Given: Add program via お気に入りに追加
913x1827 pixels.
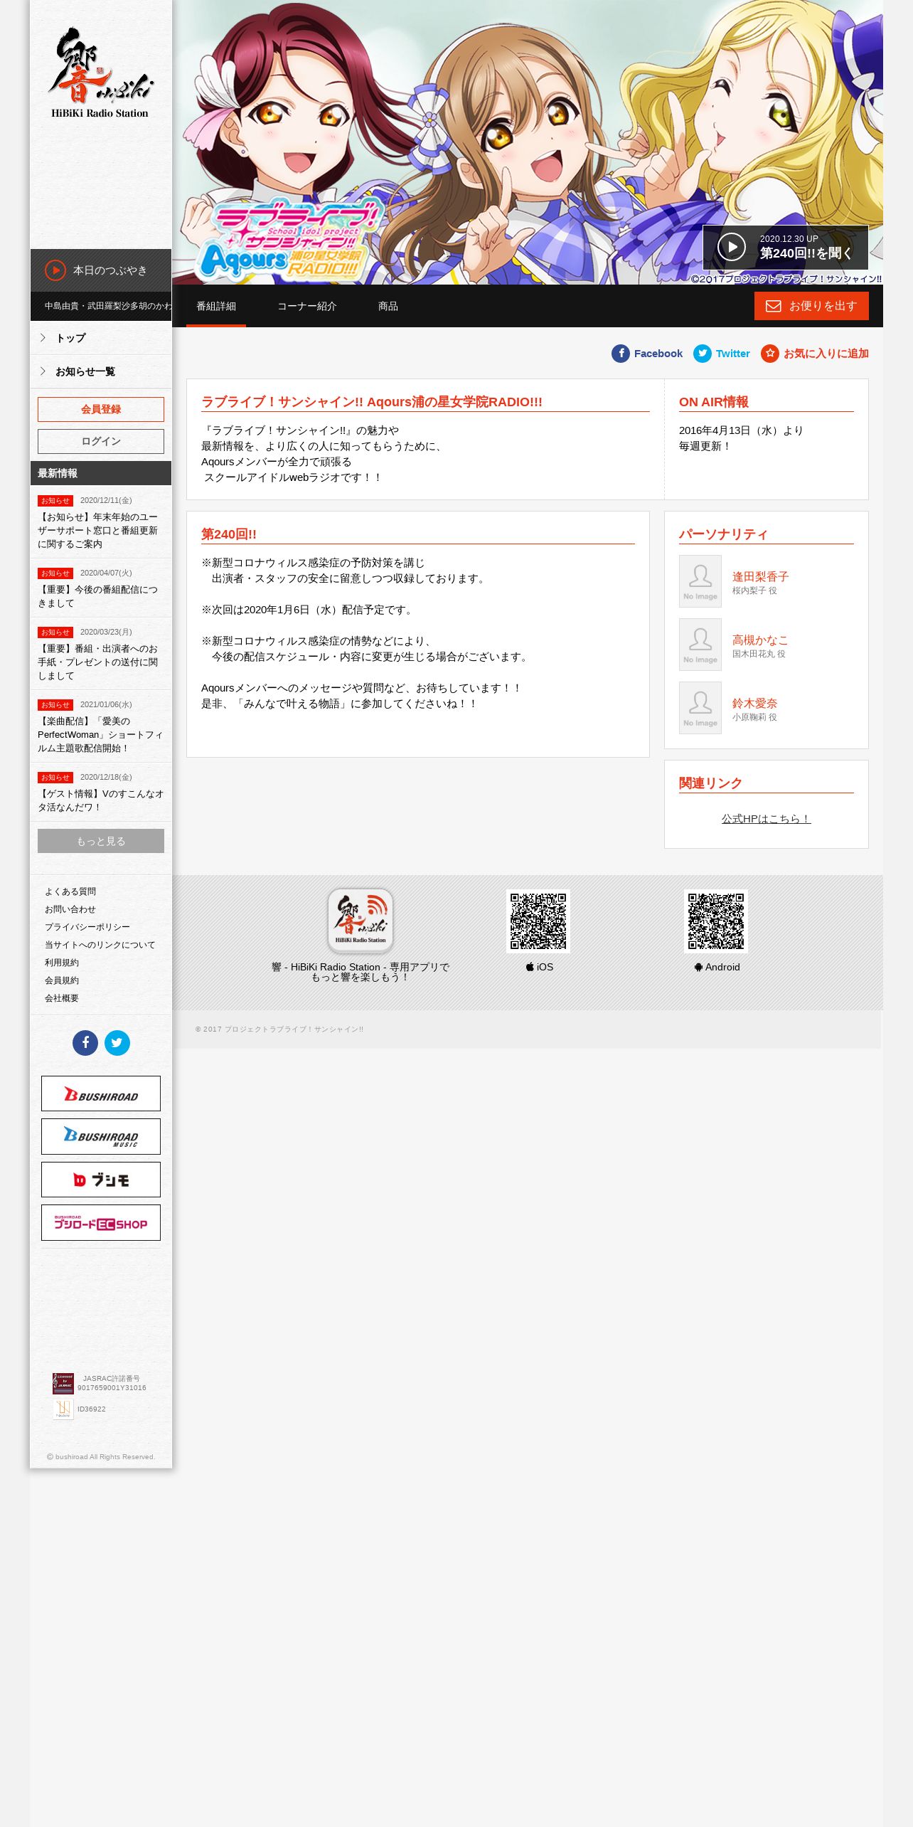Looking at the screenshot, I should (814, 354).
